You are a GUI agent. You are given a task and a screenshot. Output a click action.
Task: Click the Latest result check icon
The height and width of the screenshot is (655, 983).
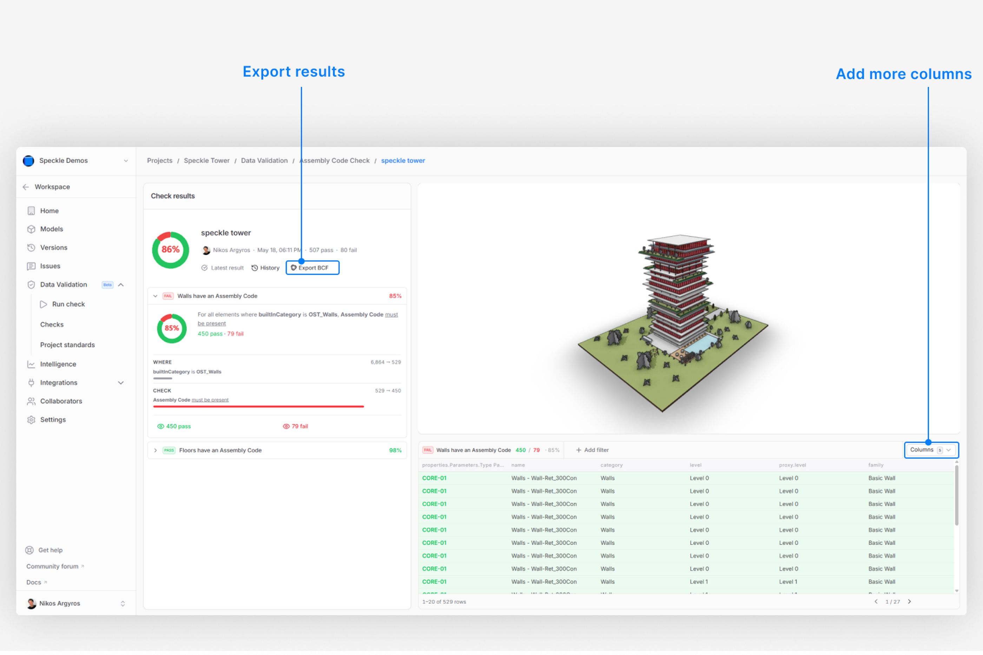(204, 268)
